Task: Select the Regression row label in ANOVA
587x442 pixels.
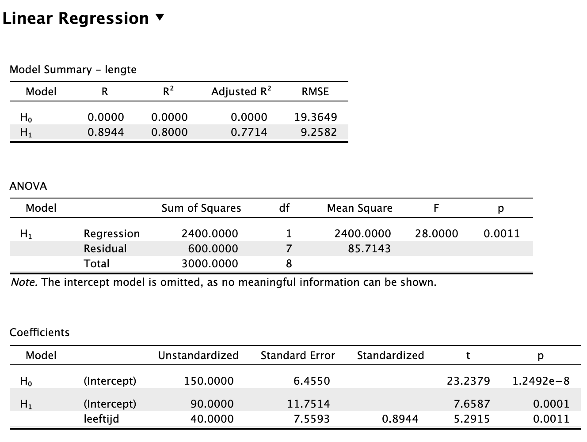Action: [111, 234]
